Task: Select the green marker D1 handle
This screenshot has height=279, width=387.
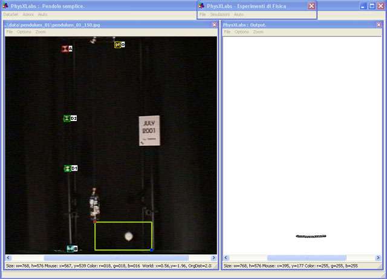Action: [68, 168]
